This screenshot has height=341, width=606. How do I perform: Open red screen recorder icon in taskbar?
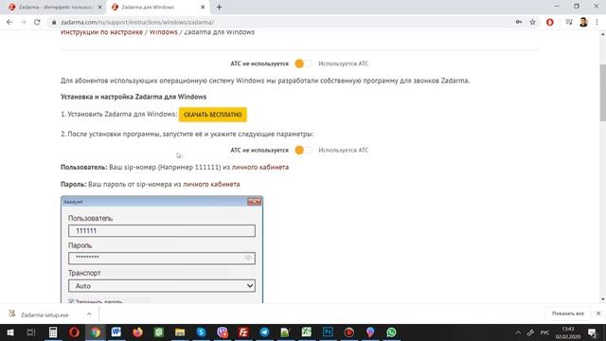click(349, 332)
